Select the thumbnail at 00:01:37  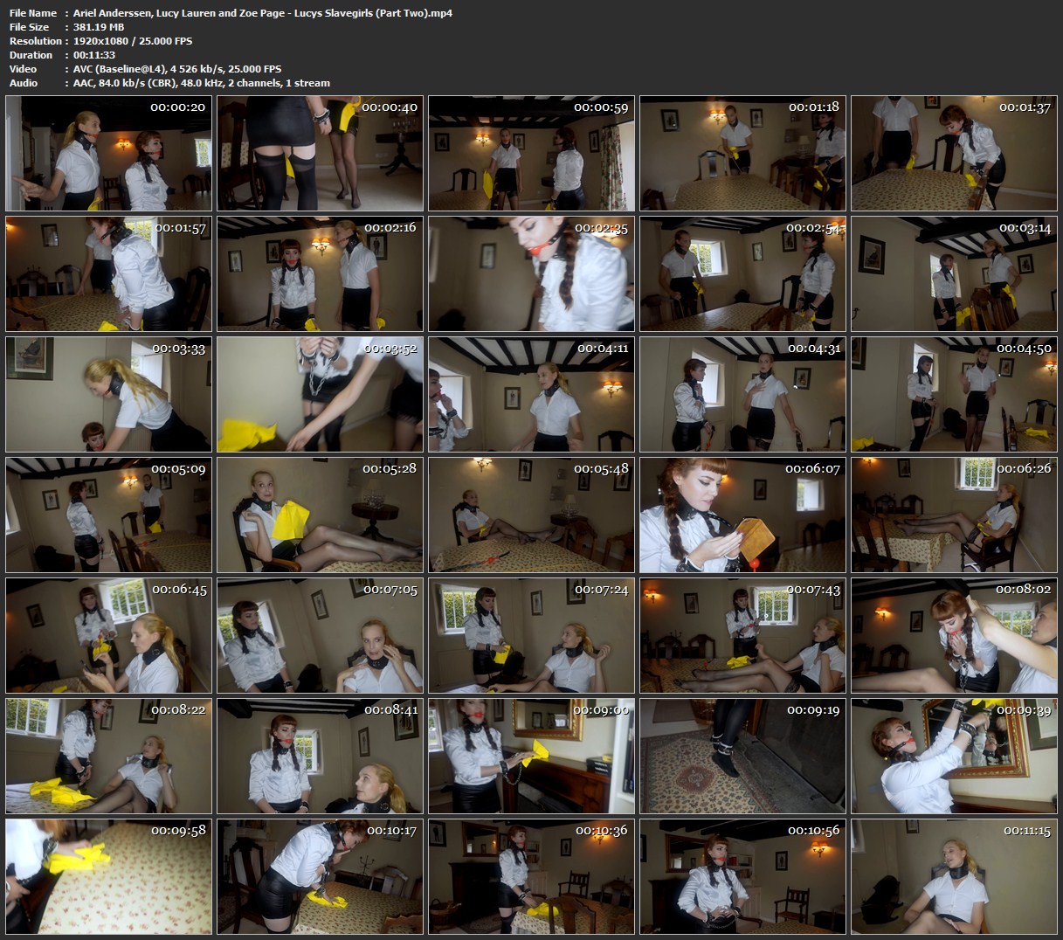tap(955, 154)
